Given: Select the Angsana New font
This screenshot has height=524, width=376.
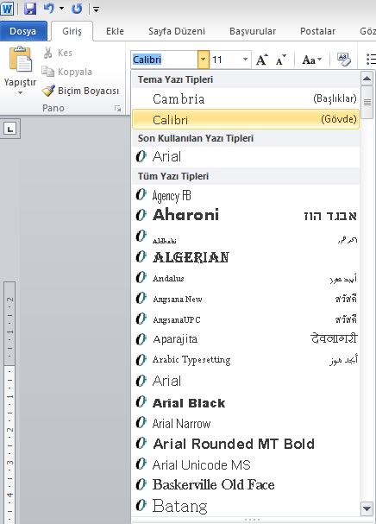Looking at the screenshot, I should click(246, 299).
